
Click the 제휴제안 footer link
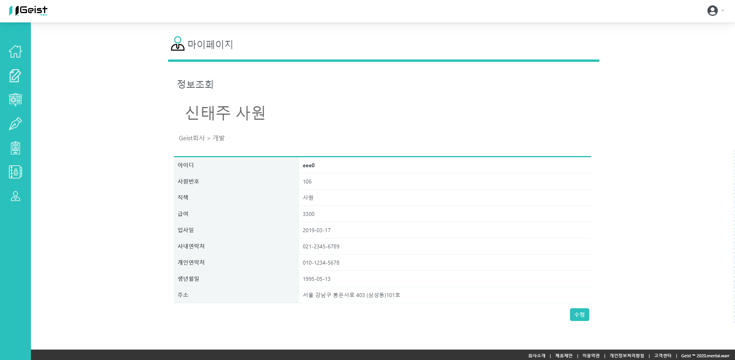[x=563, y=355]
